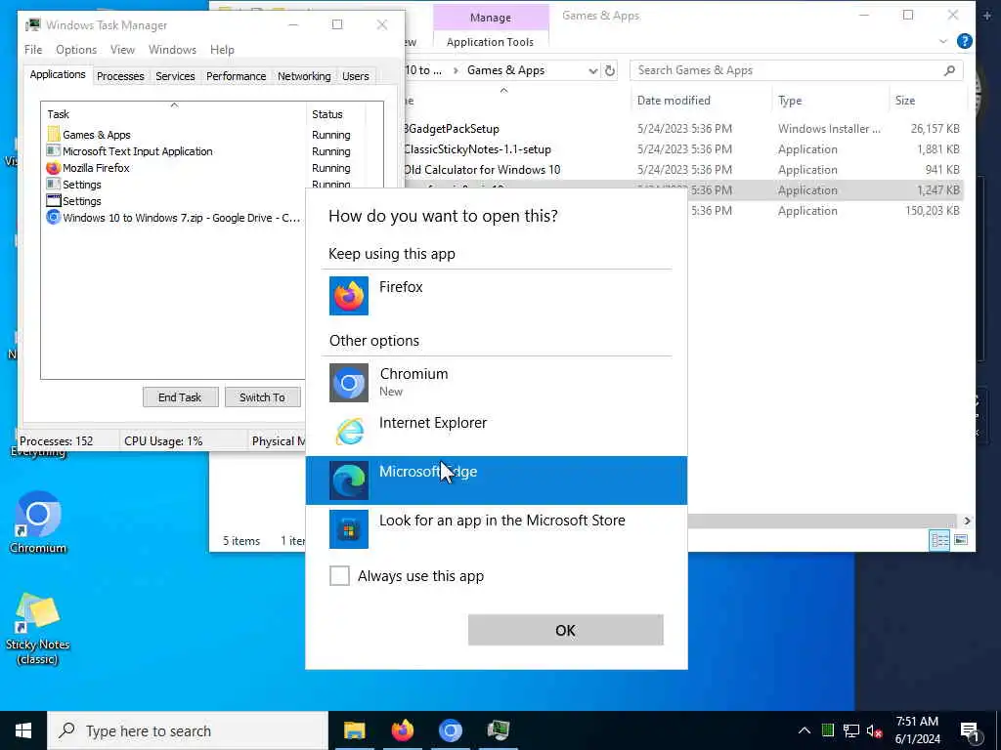
Task: Open File Explorer from the taskbar
Action: (x=354, y=730)
